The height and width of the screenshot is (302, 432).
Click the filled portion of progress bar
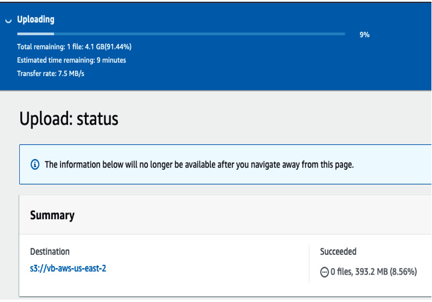tap(36, 34)
